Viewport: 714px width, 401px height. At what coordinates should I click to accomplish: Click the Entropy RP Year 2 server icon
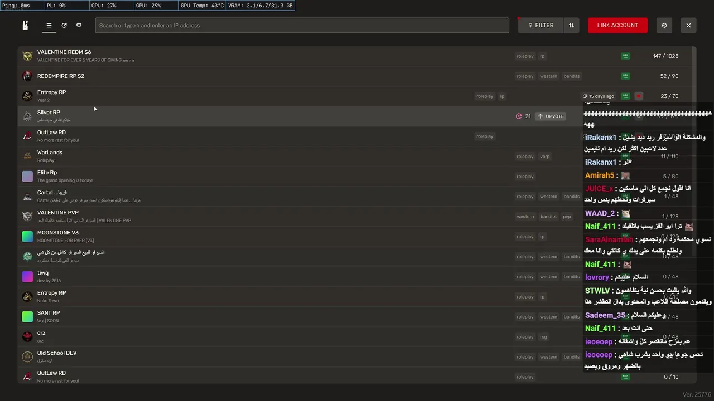(27, 96)
